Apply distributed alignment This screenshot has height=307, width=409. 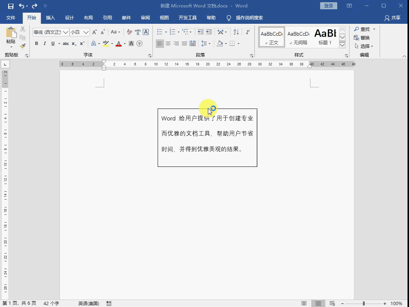tap(193, 43)
